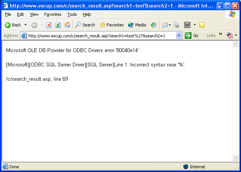241x172 pixels.
Task: Click the Links toolbar label
Action: (211, 35)
